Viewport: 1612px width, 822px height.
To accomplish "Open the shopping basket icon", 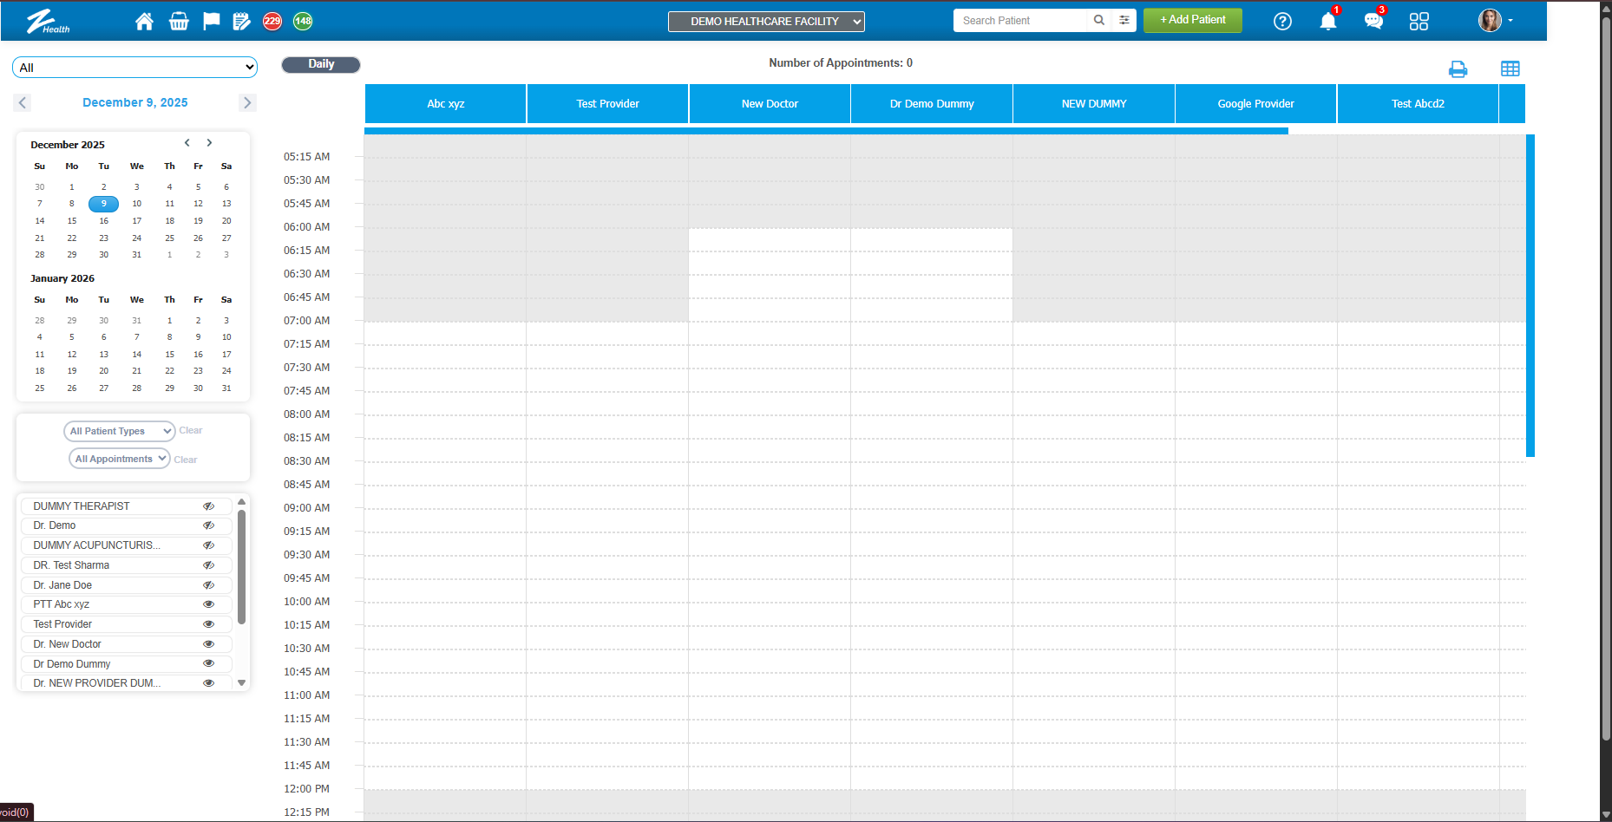I will pyautogui.click(x=179, y=22).
